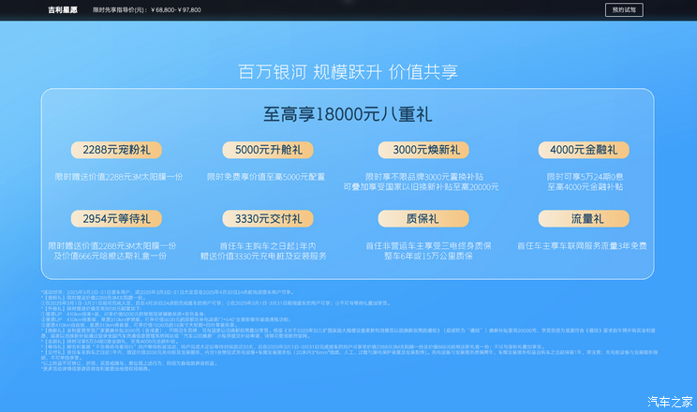This screenshot has height=412, width=697.
Task: Click text 限时可享5万24期0息
Action: (585, 177)
